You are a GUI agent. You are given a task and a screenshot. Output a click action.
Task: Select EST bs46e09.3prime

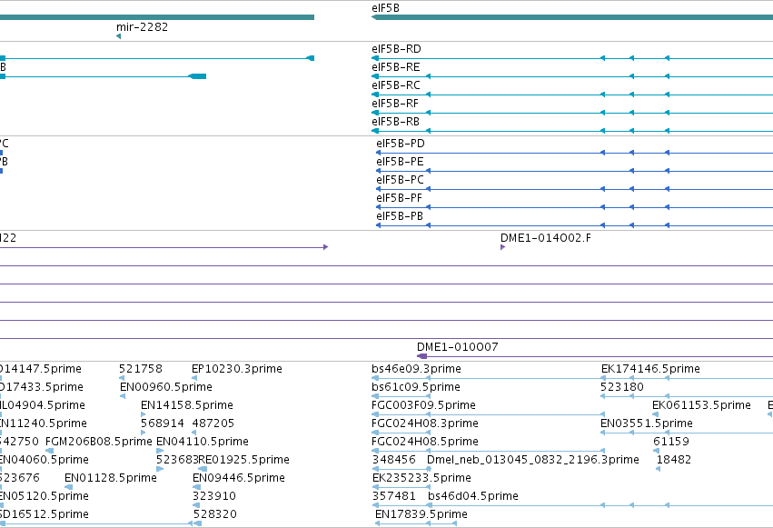coord(417,369)
